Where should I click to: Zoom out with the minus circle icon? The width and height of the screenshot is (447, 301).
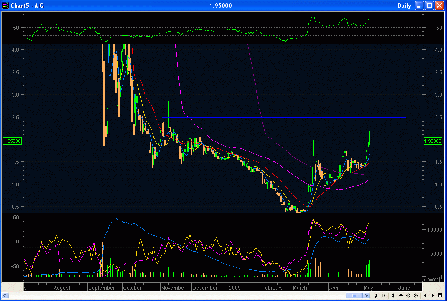pyautogui.click(x=408, y=295)
